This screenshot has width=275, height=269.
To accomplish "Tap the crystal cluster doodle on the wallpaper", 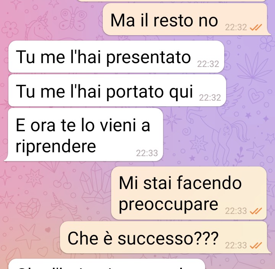I will (95, 183).
